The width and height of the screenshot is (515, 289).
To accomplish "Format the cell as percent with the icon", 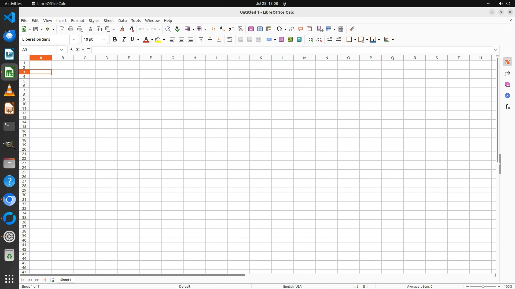I will coord(281,40).
